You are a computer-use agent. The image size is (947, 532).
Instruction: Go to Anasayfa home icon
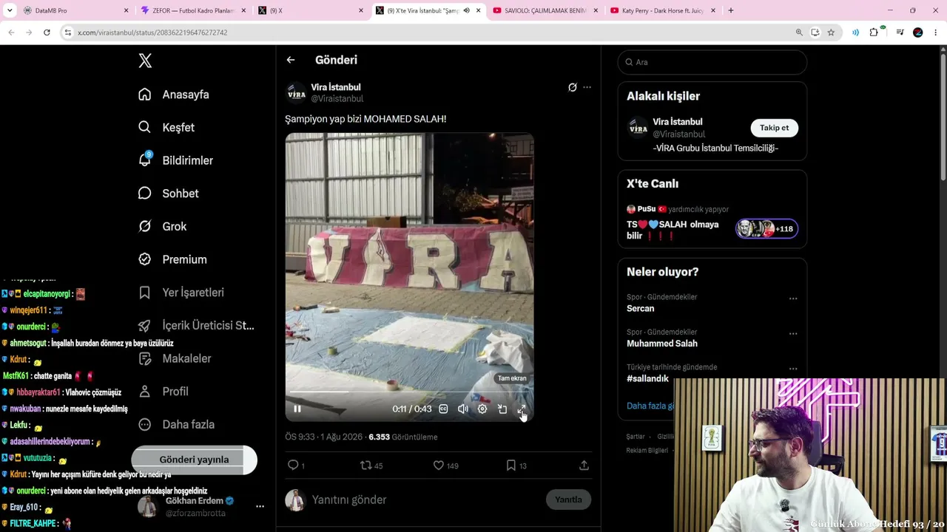coord(145,95)
